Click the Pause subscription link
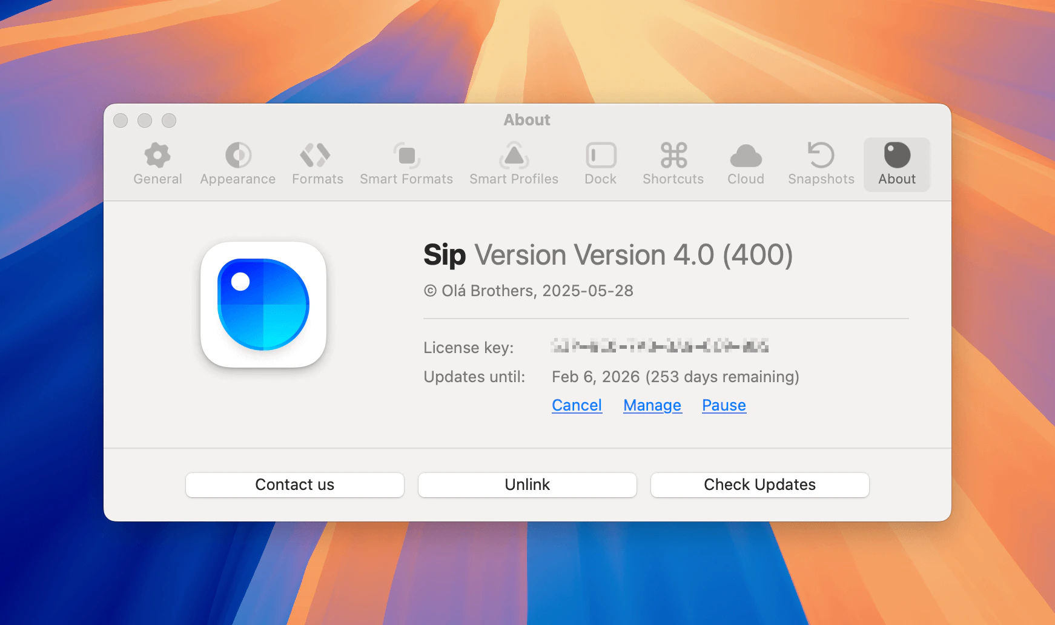 (724, 405)
